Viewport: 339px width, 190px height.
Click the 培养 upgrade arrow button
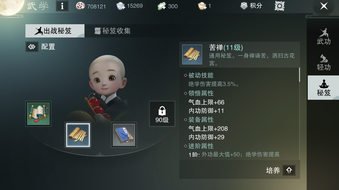point(289,170)
